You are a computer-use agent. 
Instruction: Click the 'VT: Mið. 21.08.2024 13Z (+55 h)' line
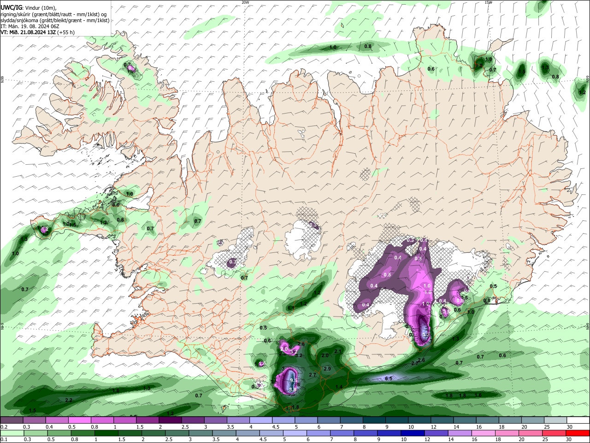tap(37, 32)
